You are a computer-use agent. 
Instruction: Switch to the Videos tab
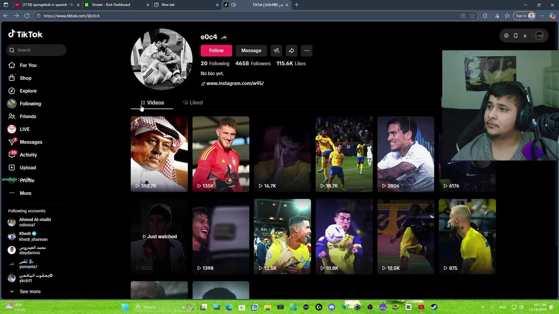pos(152,102)
